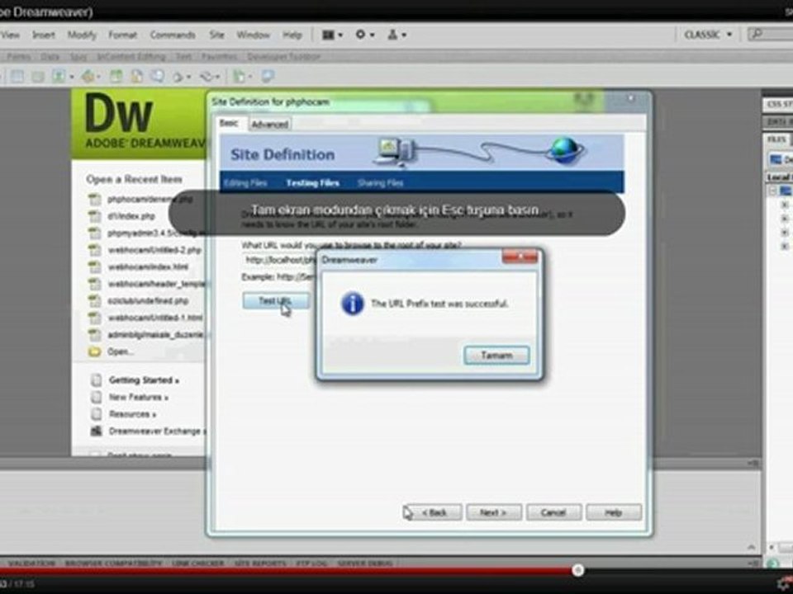Click the Test URL button
The width and height of the screenshot is (793, 594).
pos(276,301)
